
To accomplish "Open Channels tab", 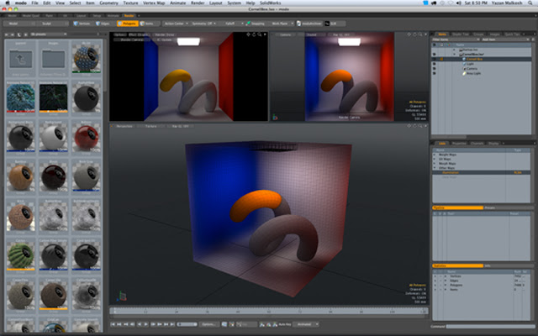I will pyautogui.click(x=477, y=144).
